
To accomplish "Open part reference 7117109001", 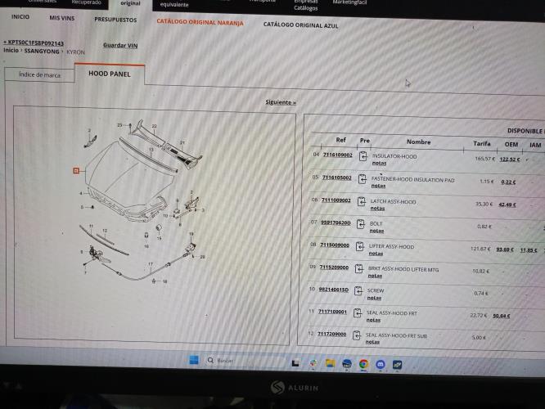I will (332, 312).
